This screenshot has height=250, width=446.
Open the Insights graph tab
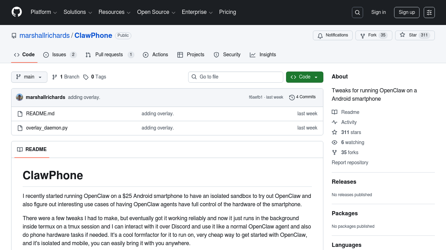pyautogui.click(x=263, y=55)
